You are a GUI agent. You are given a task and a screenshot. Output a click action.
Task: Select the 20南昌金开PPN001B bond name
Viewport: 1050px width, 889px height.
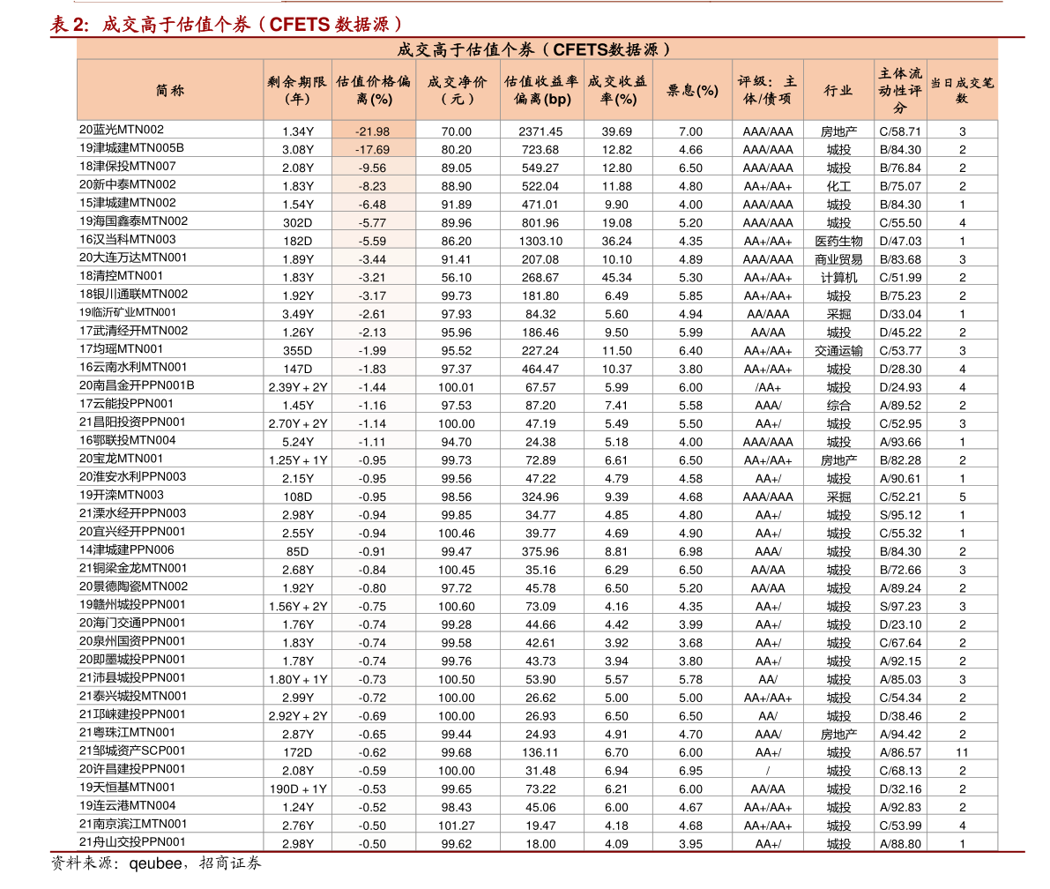[x=137, y=385]
